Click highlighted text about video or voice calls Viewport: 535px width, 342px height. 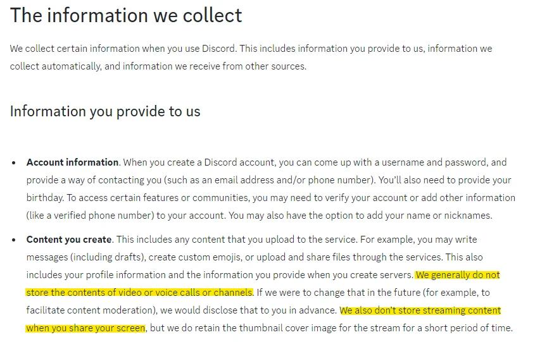(139, 293)
